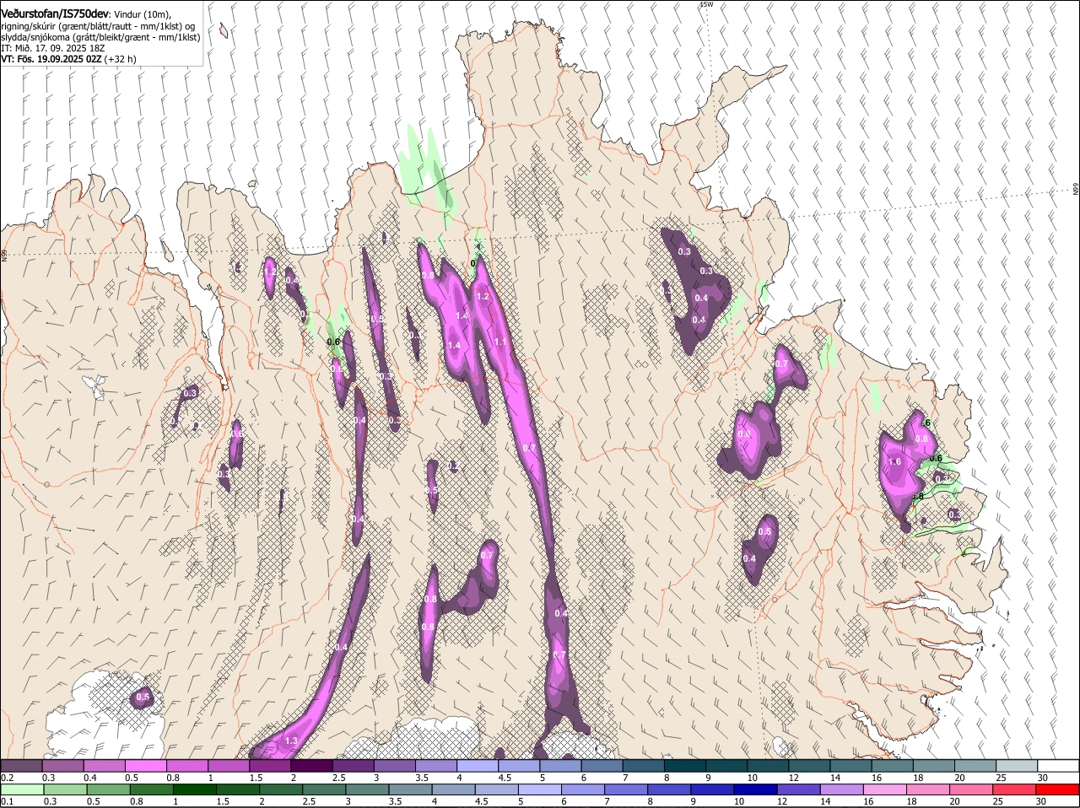Click the VT: Fös. 19.09.2025 02Z valid time

pos(51,59)
